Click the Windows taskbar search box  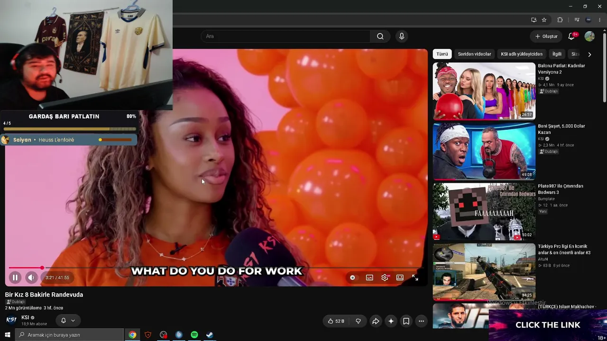point(70,335)
